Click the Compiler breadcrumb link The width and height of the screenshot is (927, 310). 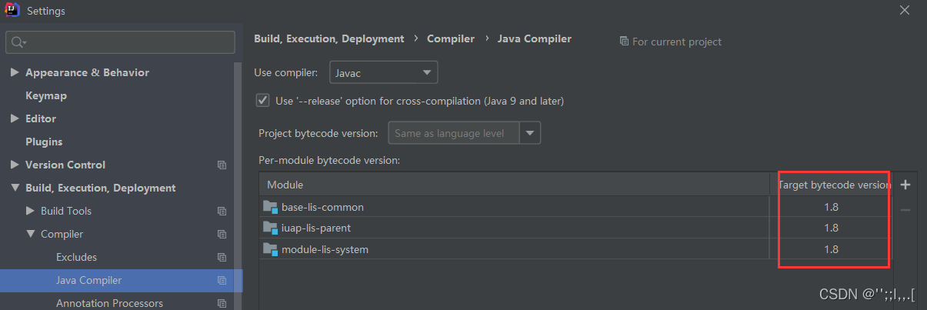(451, 38)
